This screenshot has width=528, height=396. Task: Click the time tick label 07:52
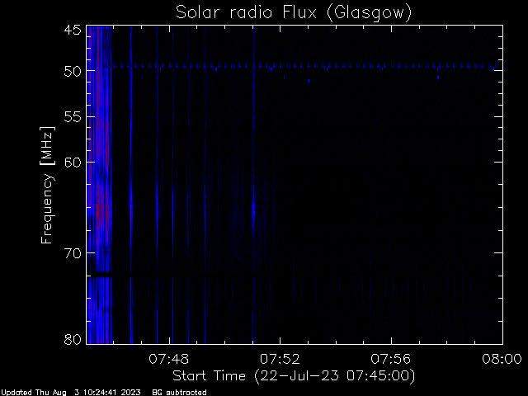(280, 359)
